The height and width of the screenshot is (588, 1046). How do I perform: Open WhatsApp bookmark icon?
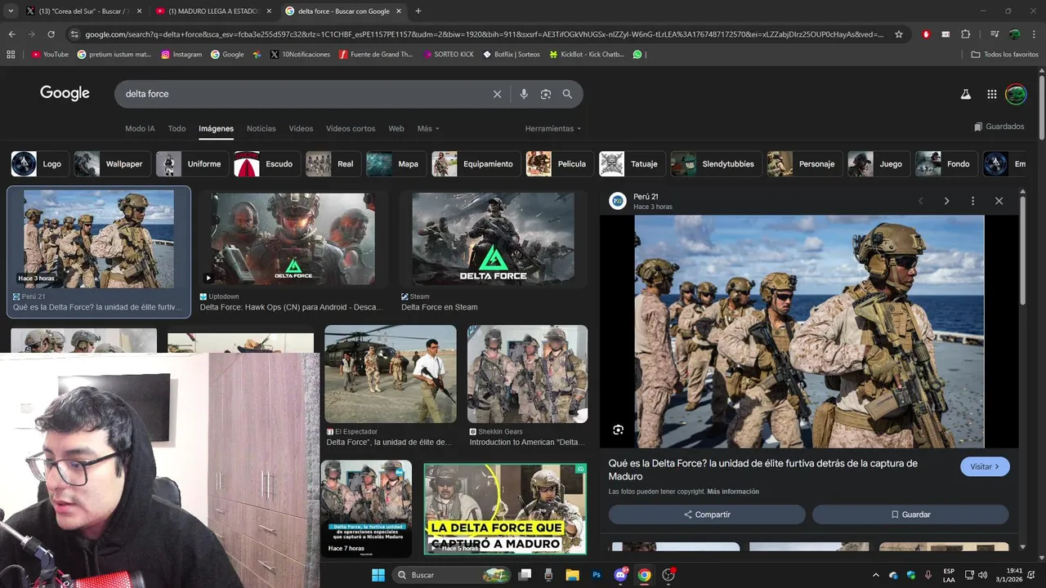tap(637, 54)
